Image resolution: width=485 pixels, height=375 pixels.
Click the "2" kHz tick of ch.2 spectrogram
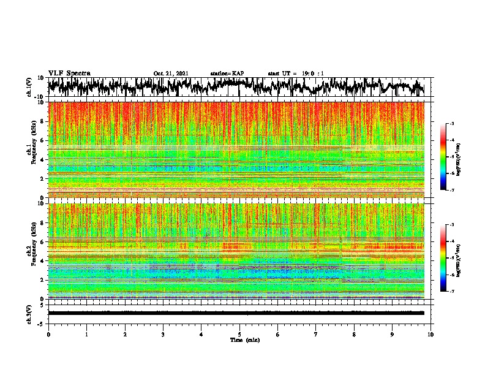coord(42,280)
